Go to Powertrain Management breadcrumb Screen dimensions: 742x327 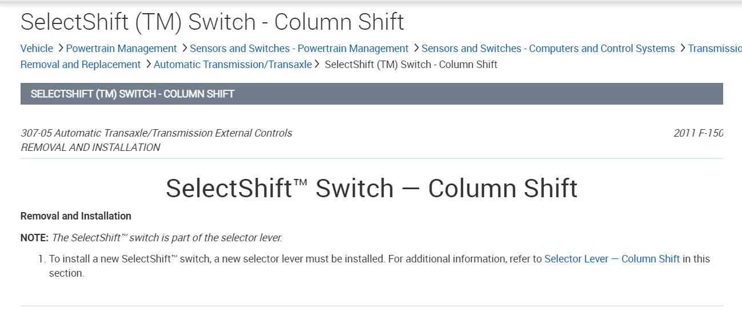121,49
